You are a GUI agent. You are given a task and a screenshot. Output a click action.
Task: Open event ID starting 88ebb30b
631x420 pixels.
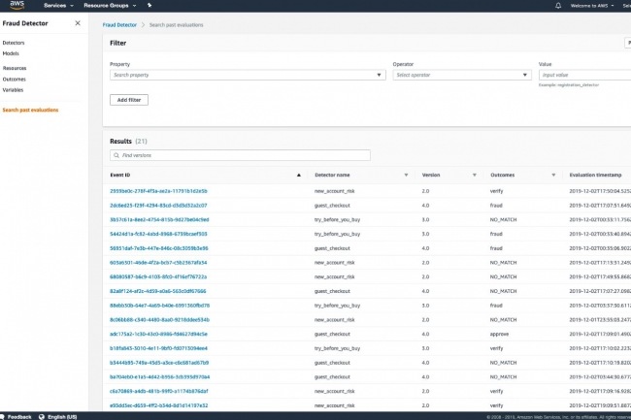tap(160, 306)
